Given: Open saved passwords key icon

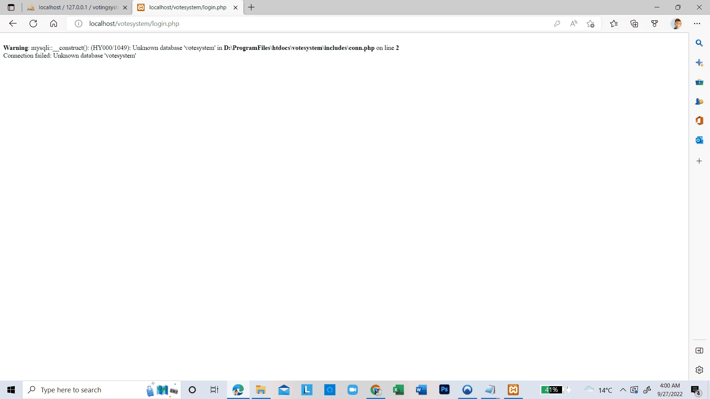Looking at the screenshot, I should tap(557, 24).
